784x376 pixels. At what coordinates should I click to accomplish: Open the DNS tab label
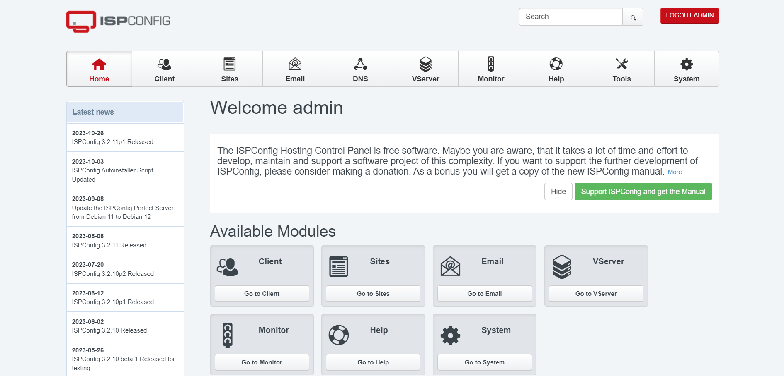point(360,79)
